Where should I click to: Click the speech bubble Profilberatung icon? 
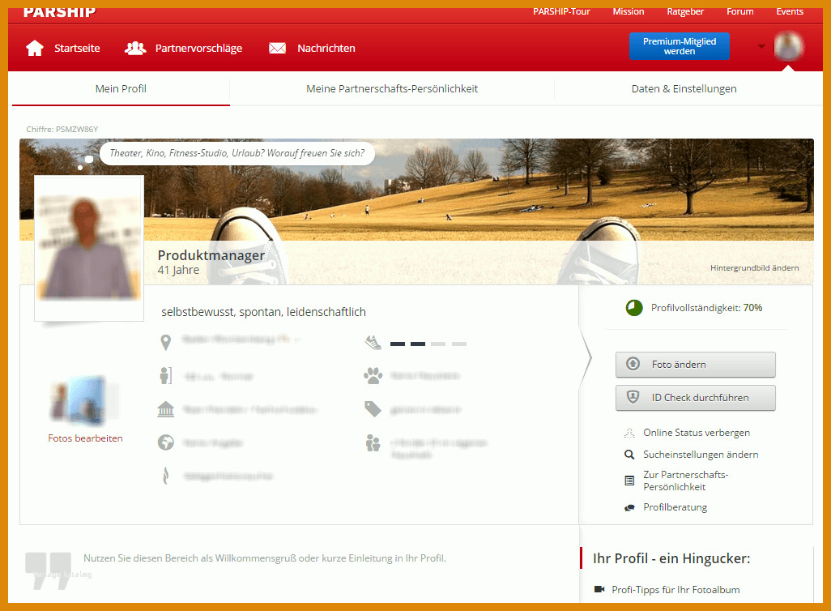[x=629, y=507]
